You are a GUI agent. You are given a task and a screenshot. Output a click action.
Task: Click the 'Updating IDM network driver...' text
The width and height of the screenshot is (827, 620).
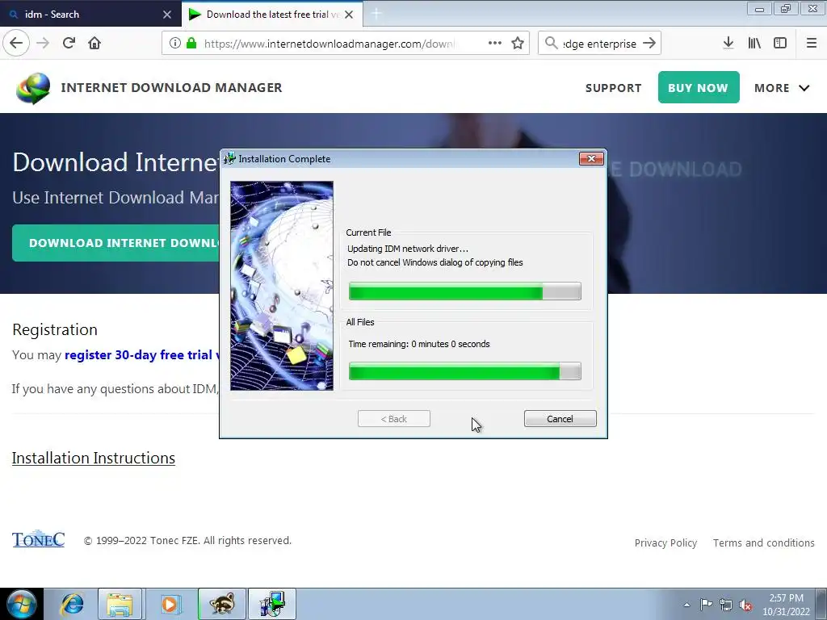coord(408,249)
